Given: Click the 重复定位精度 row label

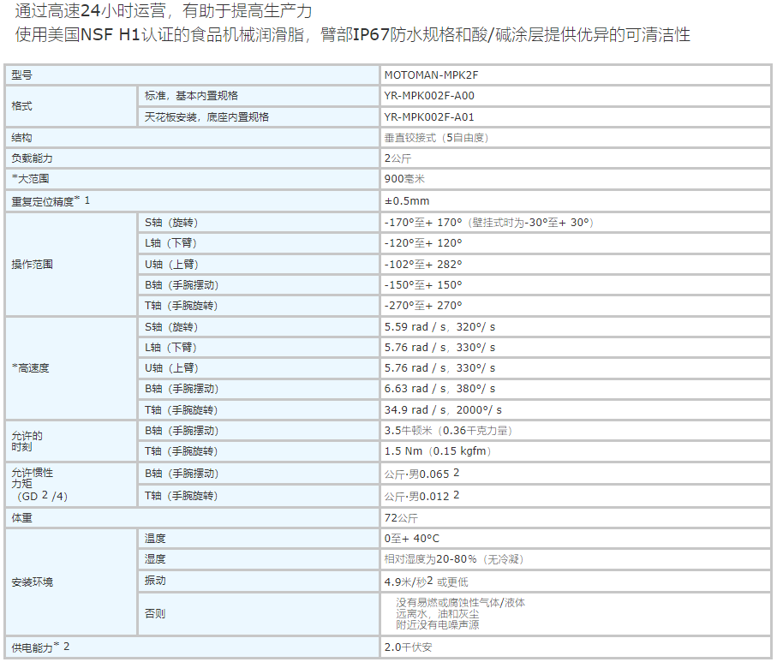Looking at the screenshot, I should pyautogui.click(x=51, y=200).
